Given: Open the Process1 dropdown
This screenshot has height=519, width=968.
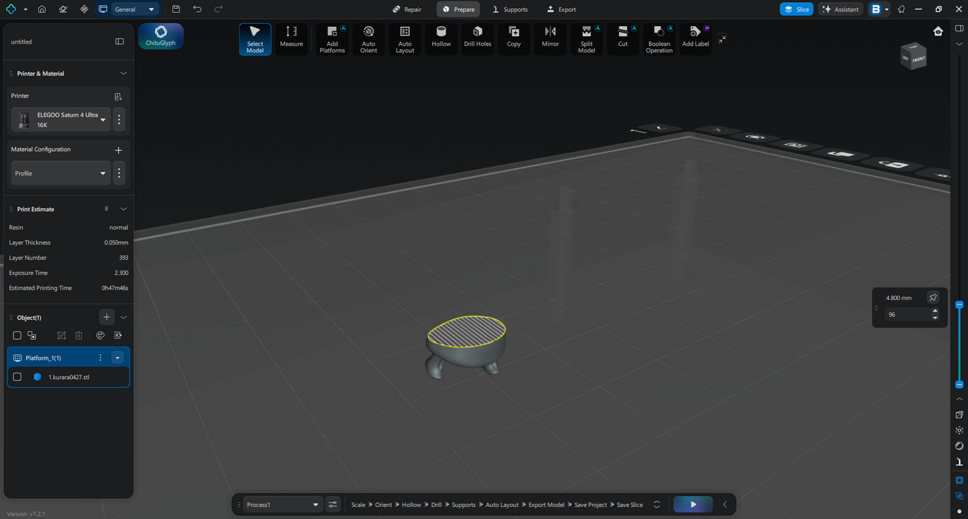Looking at the screenshot, I should (282, 505).
